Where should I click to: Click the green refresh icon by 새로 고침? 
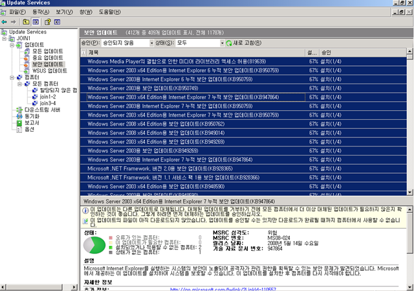click(229, 43)
